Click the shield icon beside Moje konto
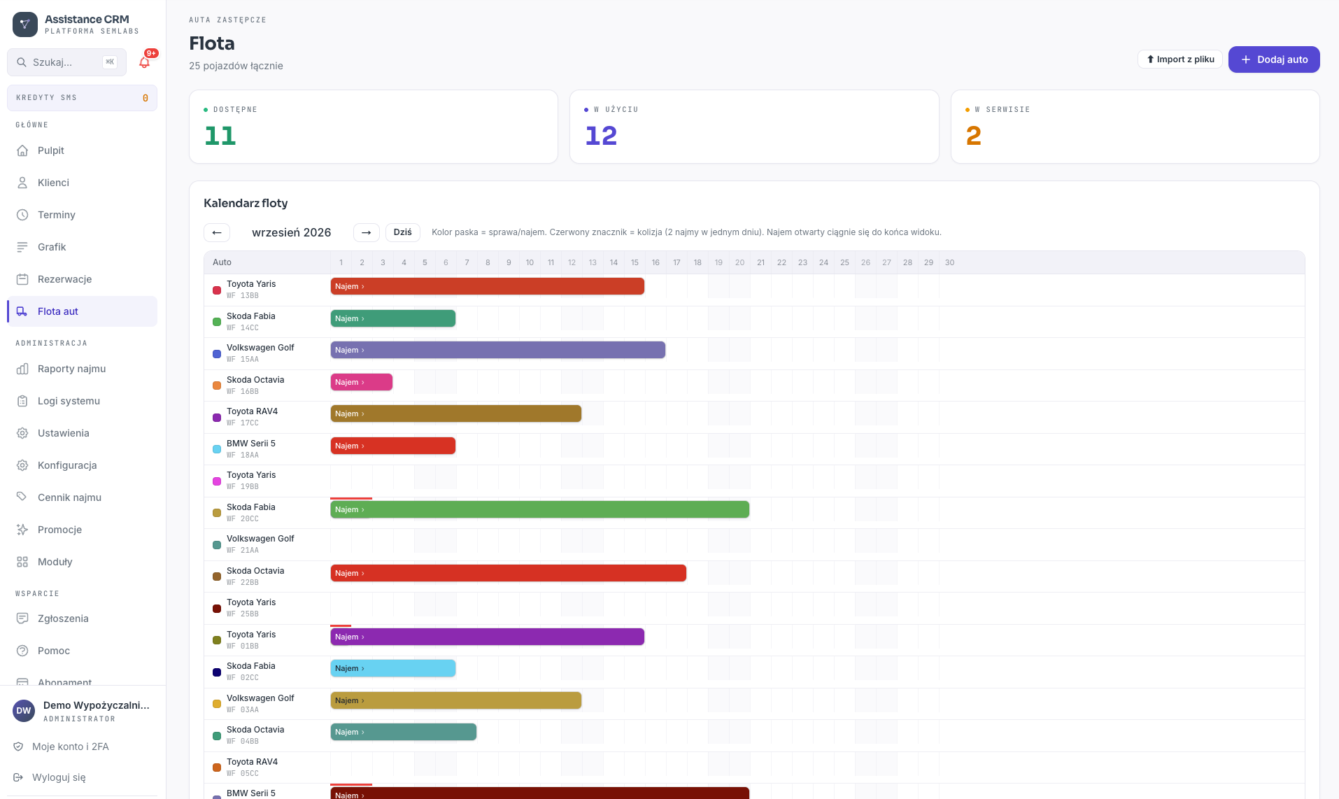The image size is (1339, 799). (x=18, y=747)
